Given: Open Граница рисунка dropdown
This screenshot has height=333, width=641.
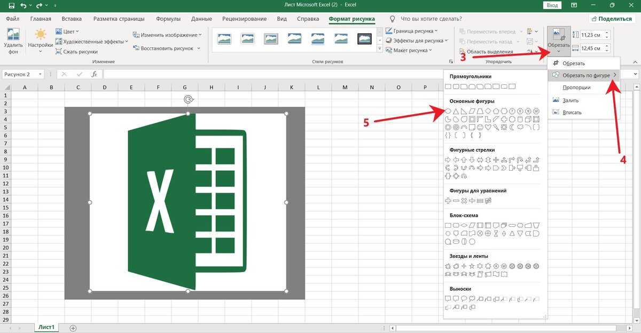Looking at the screenshot, I should [411, 31].
